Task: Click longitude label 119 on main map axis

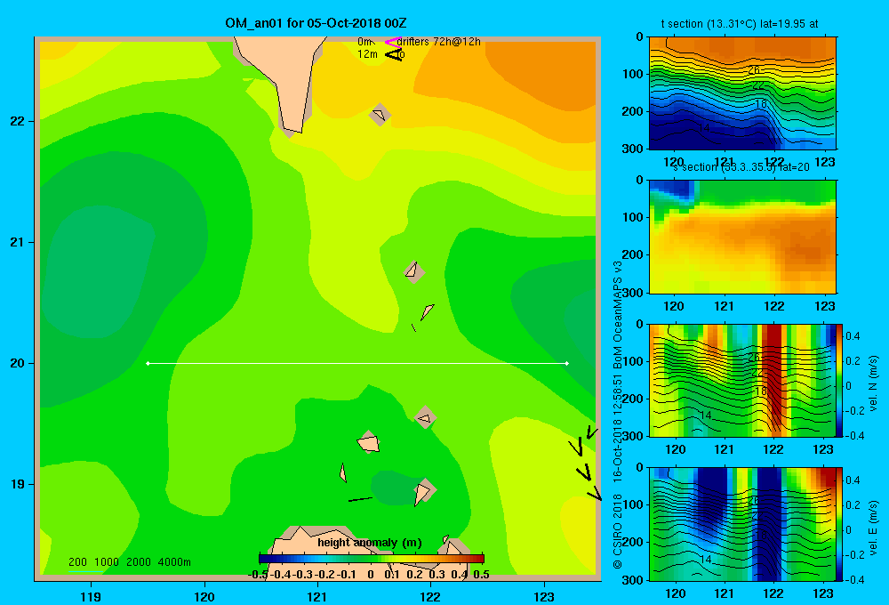Action: coord(91,596)
